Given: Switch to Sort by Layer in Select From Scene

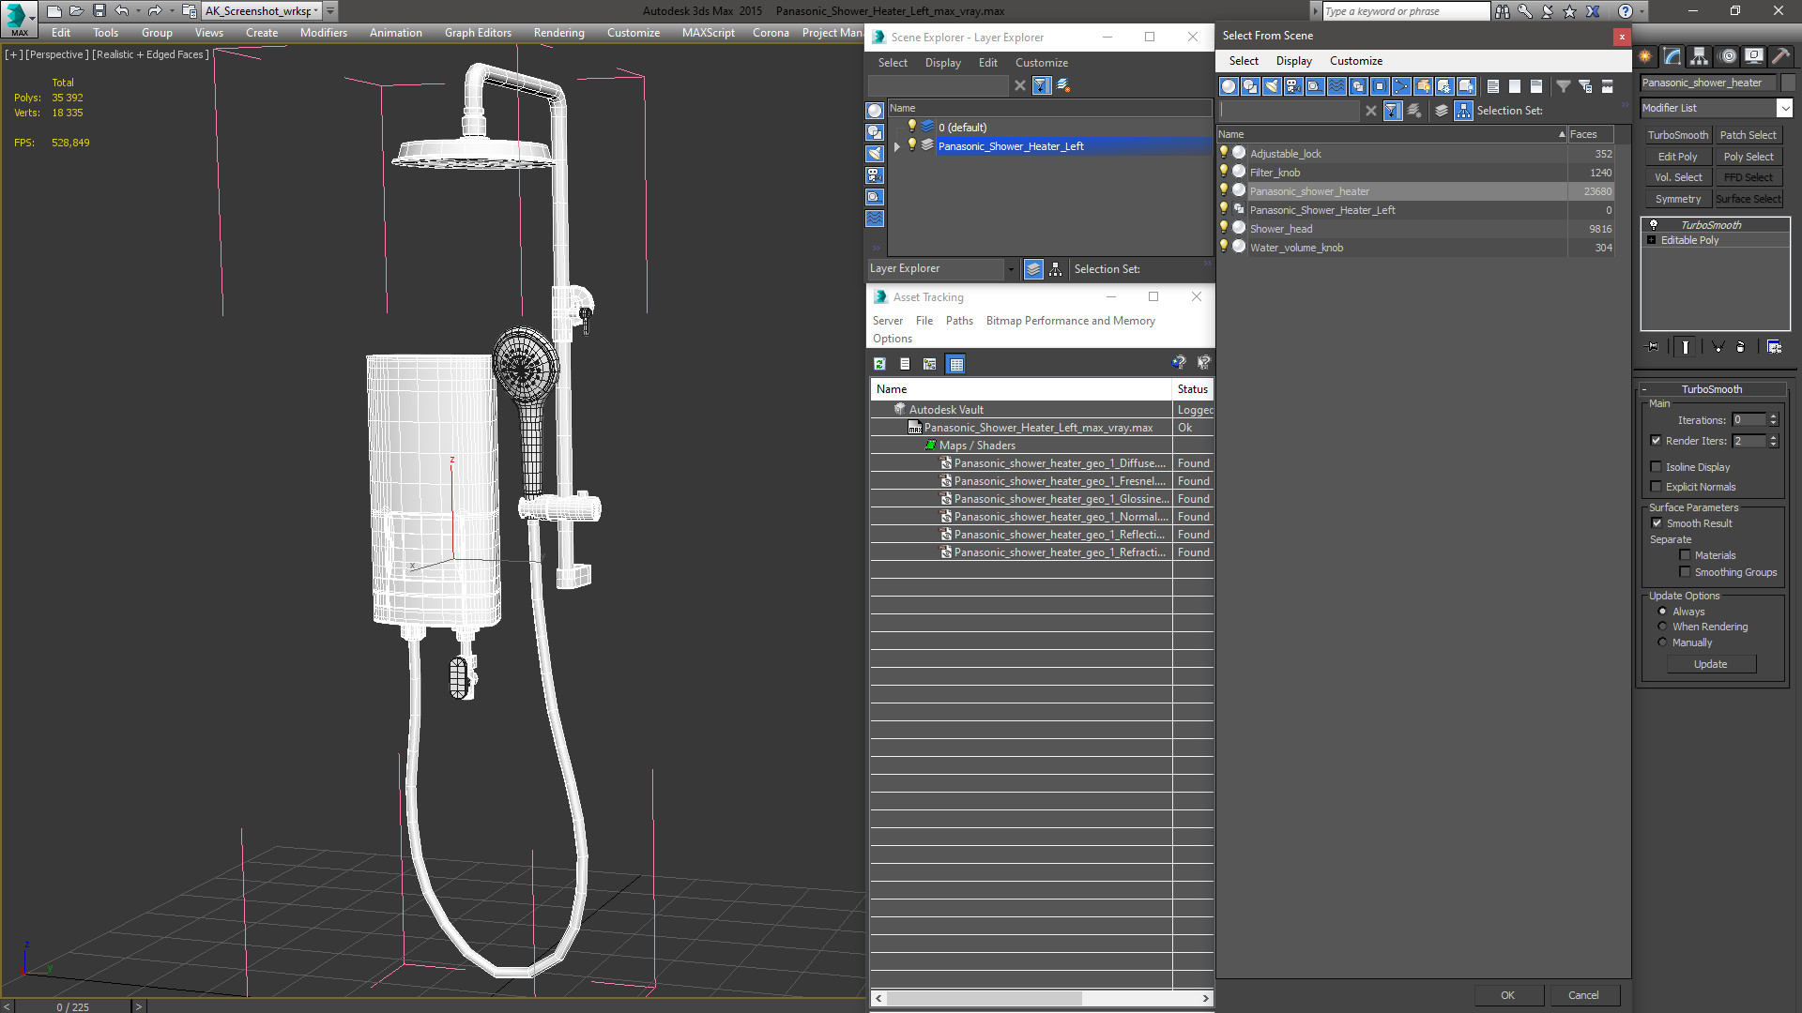Looking at the screenshot, I should [x=1442, y=111].
